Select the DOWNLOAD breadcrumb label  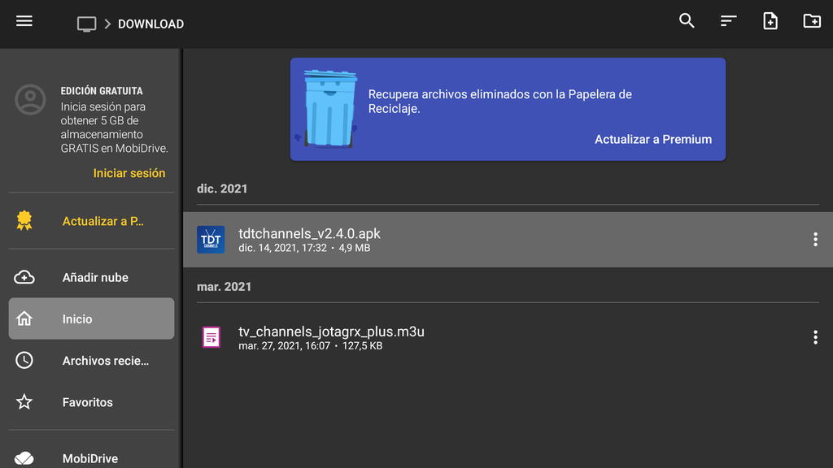click(x=150, y=24)
